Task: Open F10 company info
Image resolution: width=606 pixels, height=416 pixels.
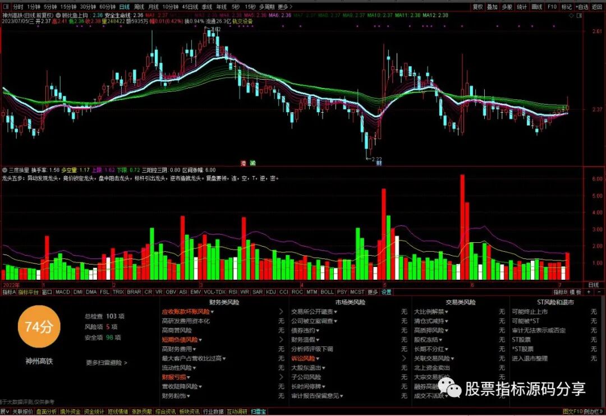Action: pos(552,7)
